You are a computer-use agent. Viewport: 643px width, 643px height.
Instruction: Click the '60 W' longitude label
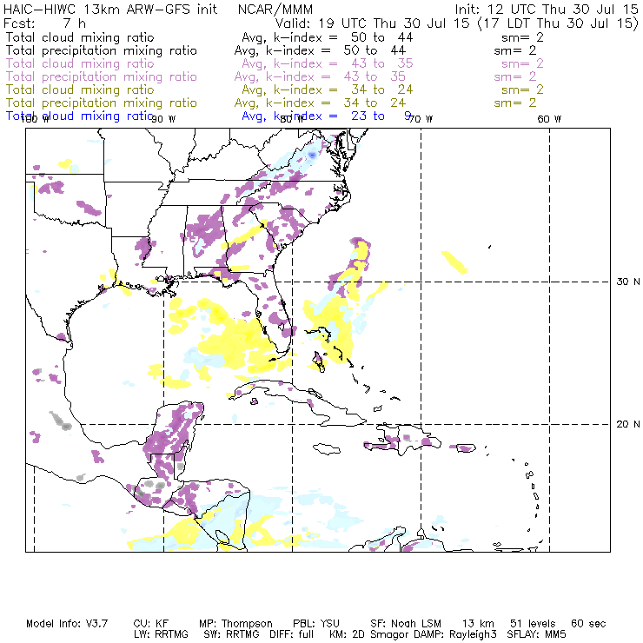[x=549, y=119]
